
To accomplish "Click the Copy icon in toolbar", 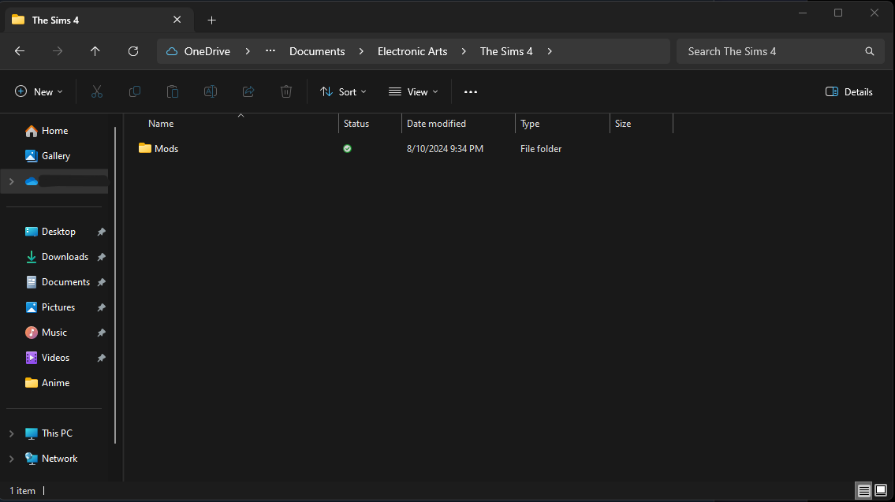I will pyautogui.click(x=135, y=92).
